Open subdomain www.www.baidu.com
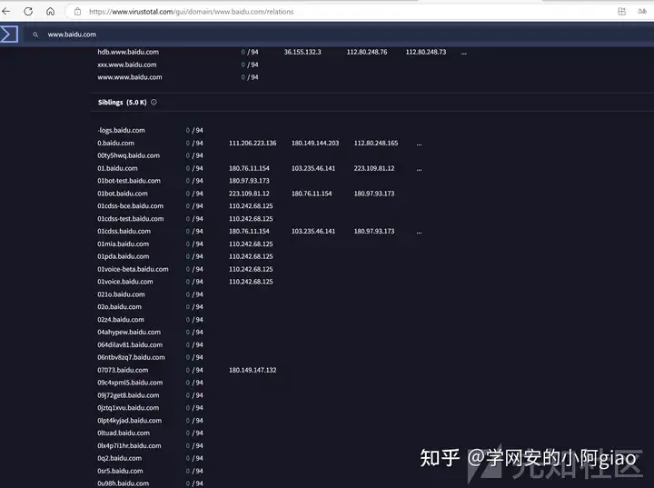This screenshot has width=654, height=488. click(x=130, y=77)
